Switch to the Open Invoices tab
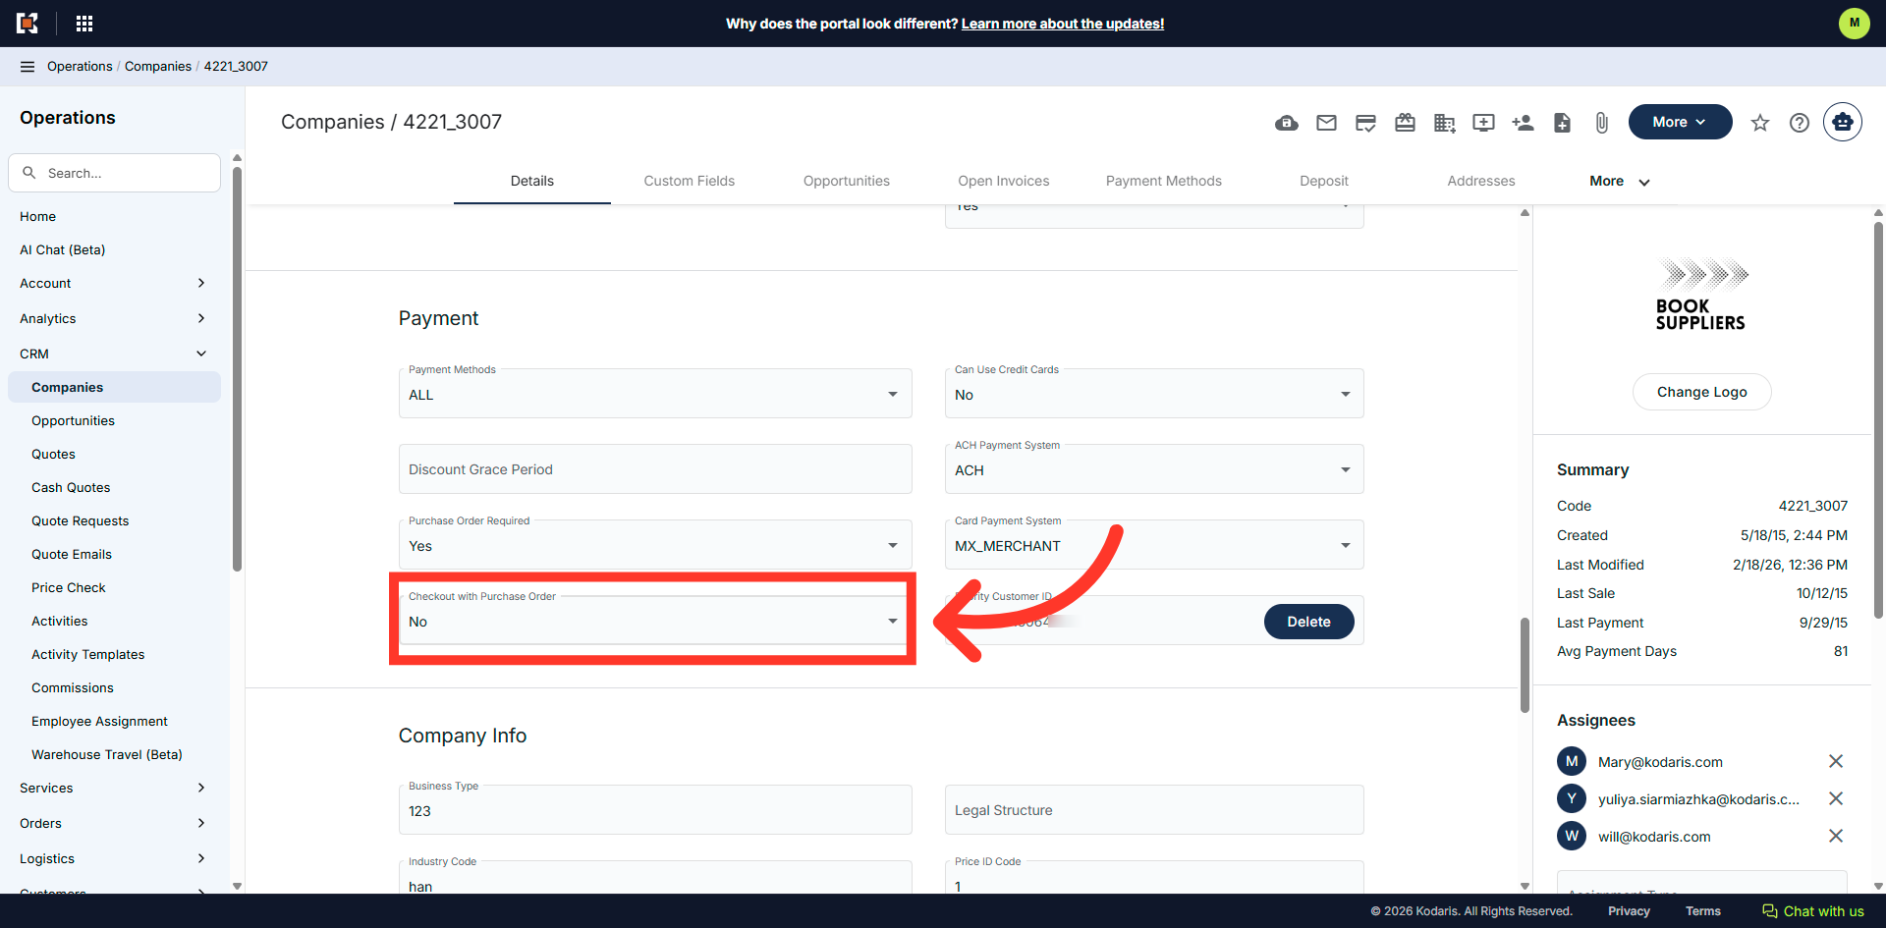The height and width of the screenshot is (928, 1886). 1004,181
